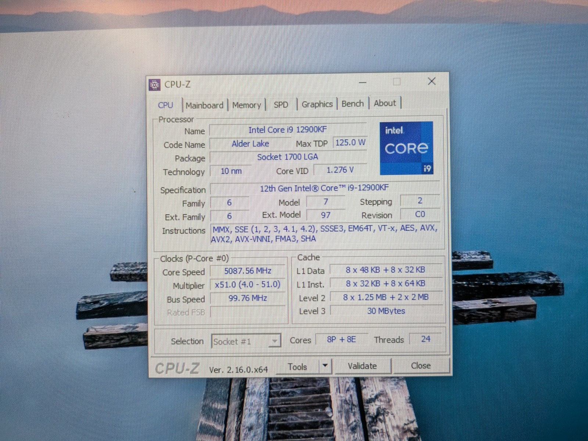This screenshot has height=441, width=588.
Task: Click the Clocks (P-Core #0) group label
Action: click(x=194, y=259)
